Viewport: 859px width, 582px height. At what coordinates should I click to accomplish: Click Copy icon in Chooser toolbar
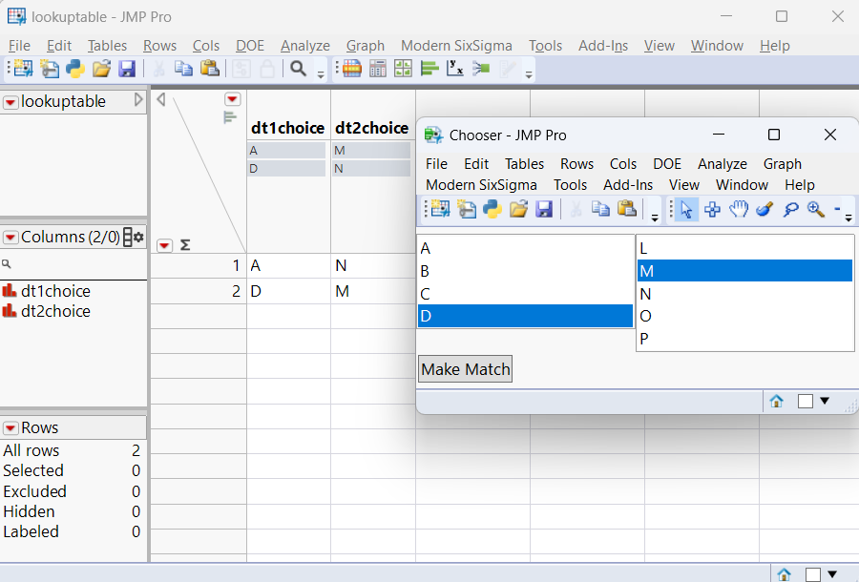[x=600, y=209]
